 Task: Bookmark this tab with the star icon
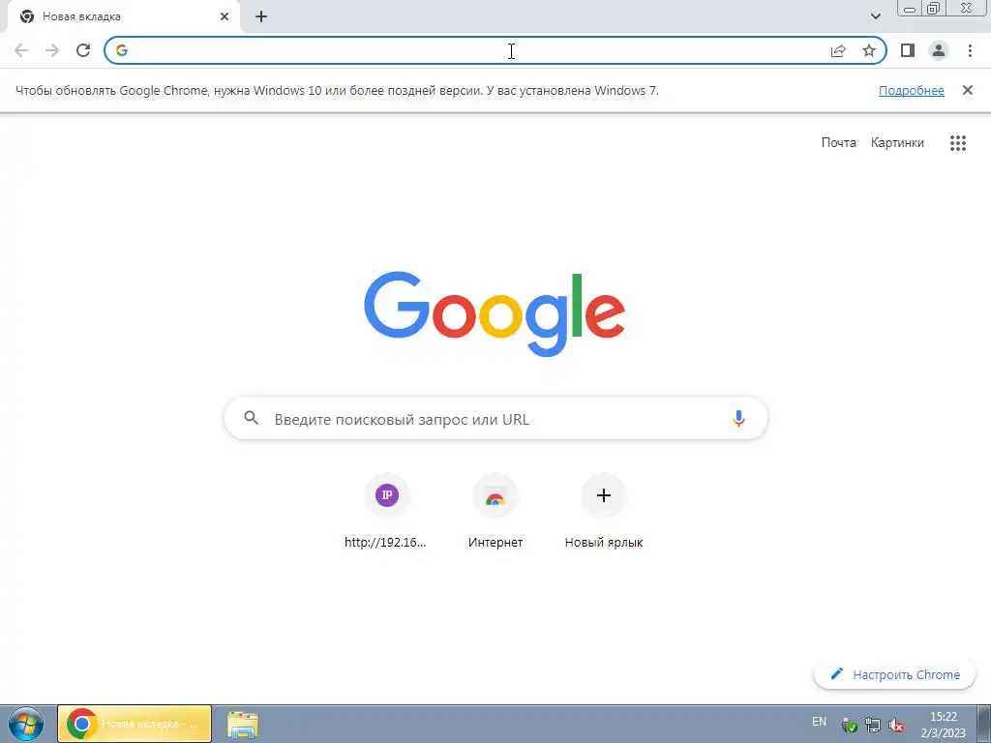(x=869, y=50)
